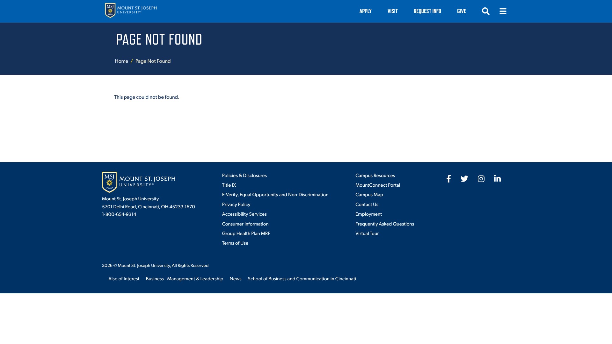
Task: Open the News footer link
Action: pyautogui.click(x=235, y=279)
